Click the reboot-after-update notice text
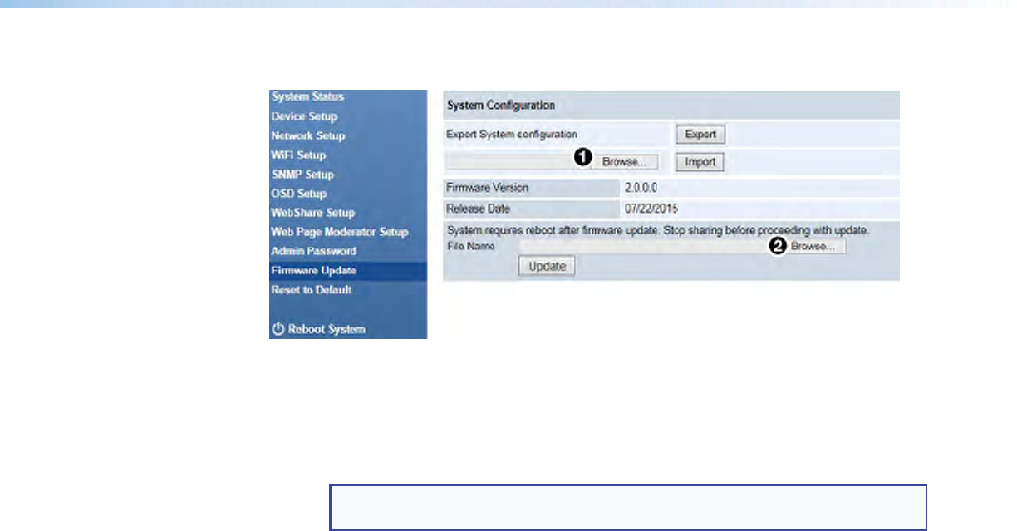 [658, 229]
